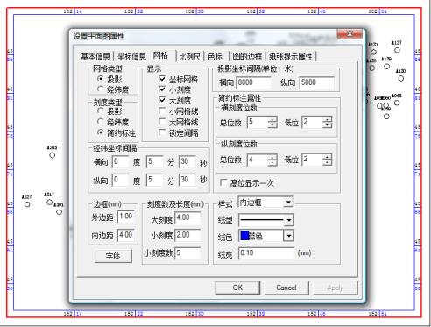Open the 字体 font button

pyautogui.click(x=113, y=256)
